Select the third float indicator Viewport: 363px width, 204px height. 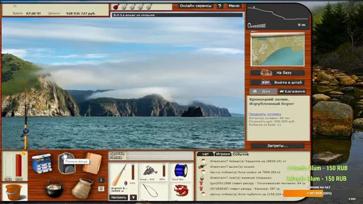pos(132,7)
